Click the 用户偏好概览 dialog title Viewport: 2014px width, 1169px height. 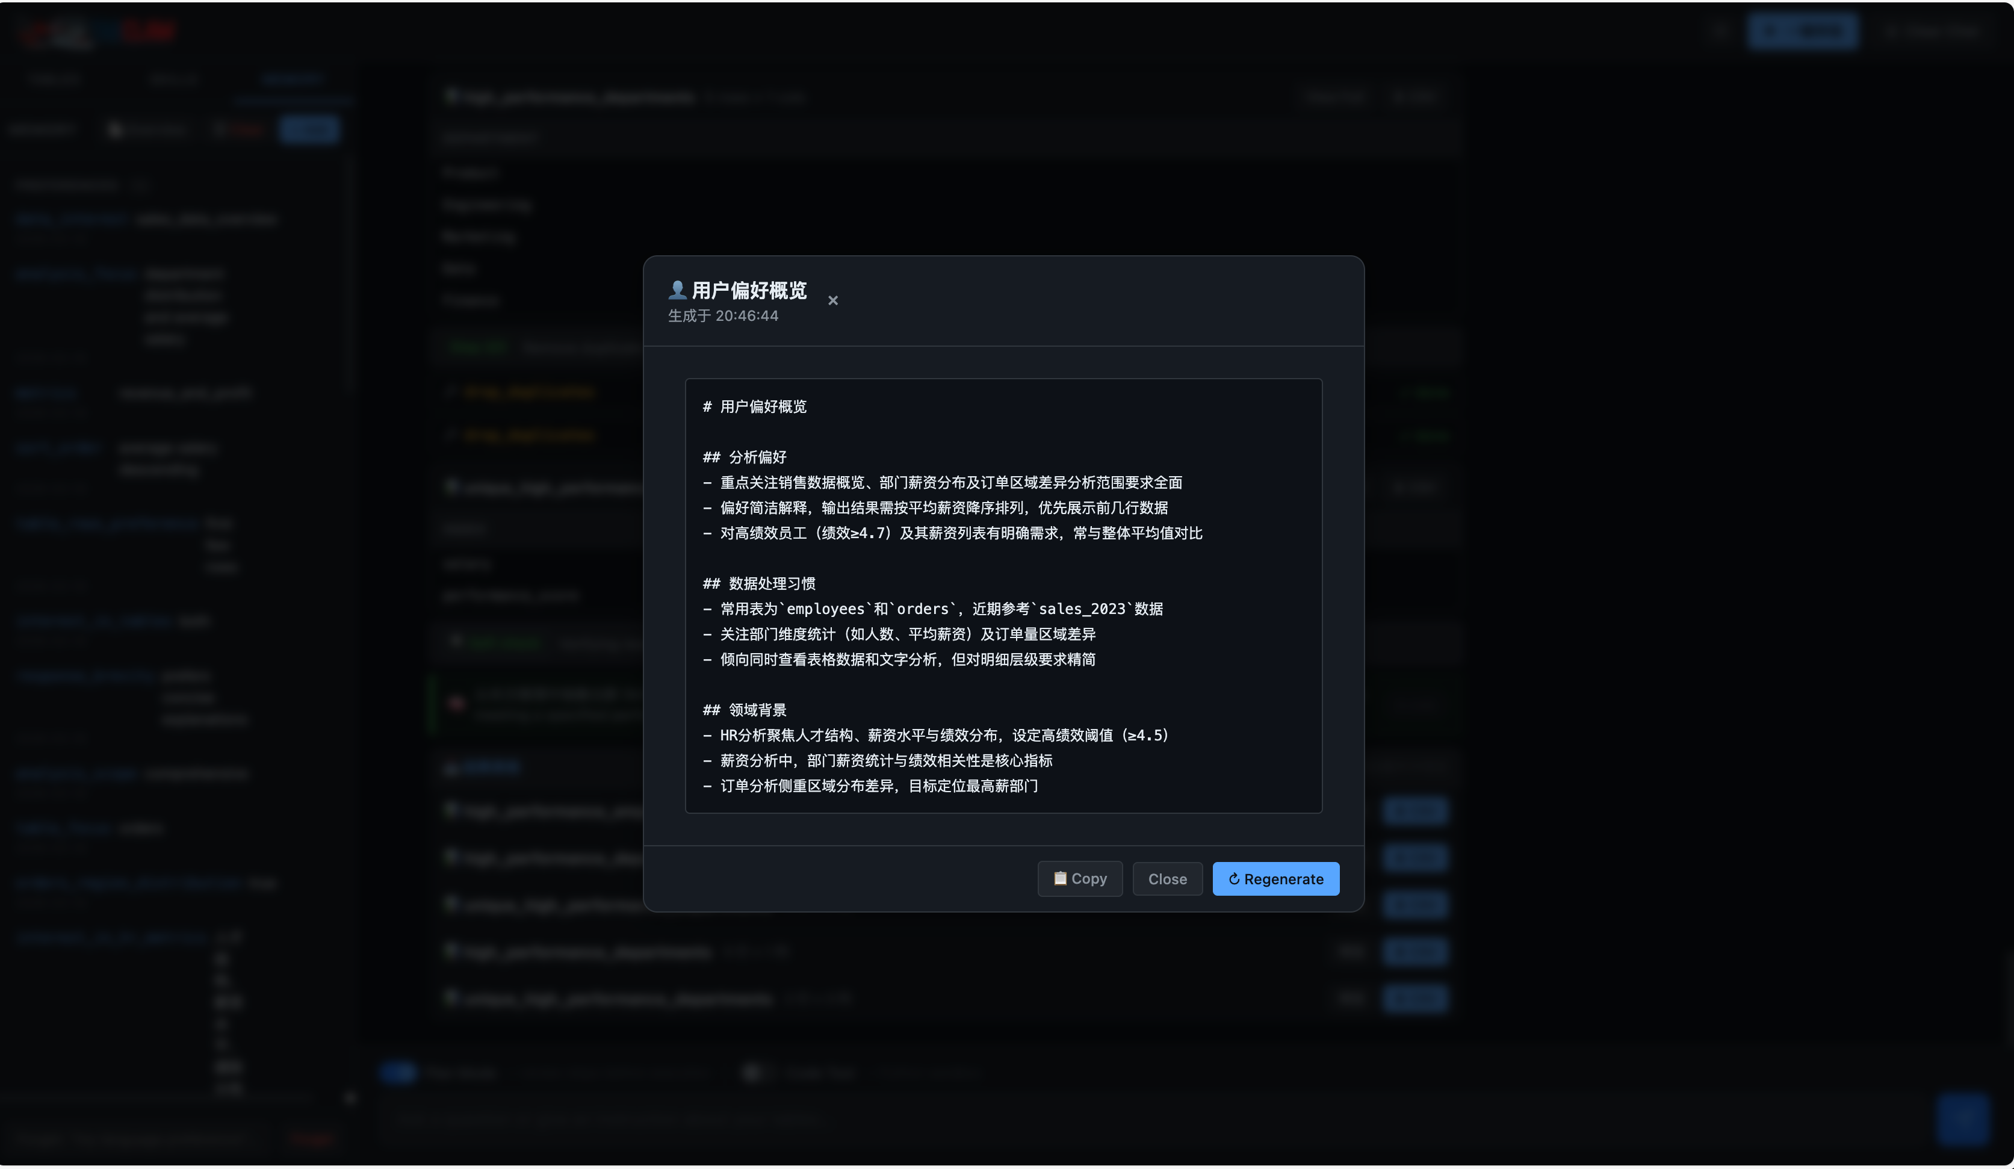click(x=749, y=290)
